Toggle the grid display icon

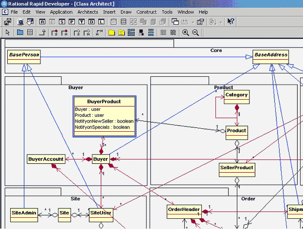point(163,33)
